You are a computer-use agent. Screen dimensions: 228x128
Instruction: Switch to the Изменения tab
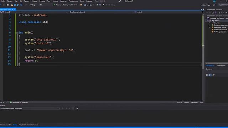221,65
